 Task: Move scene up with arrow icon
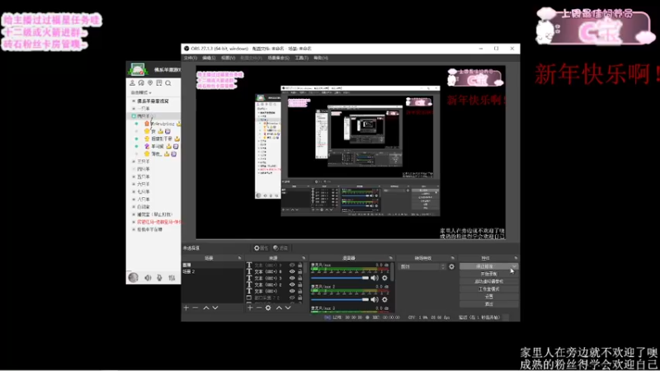tap(206, 308)
